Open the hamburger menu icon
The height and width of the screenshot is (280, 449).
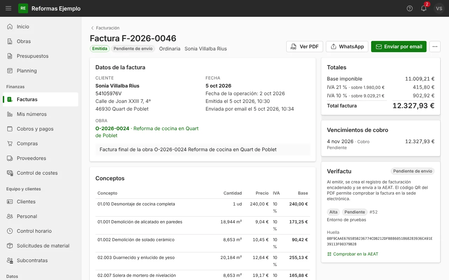tap(8, 8)
